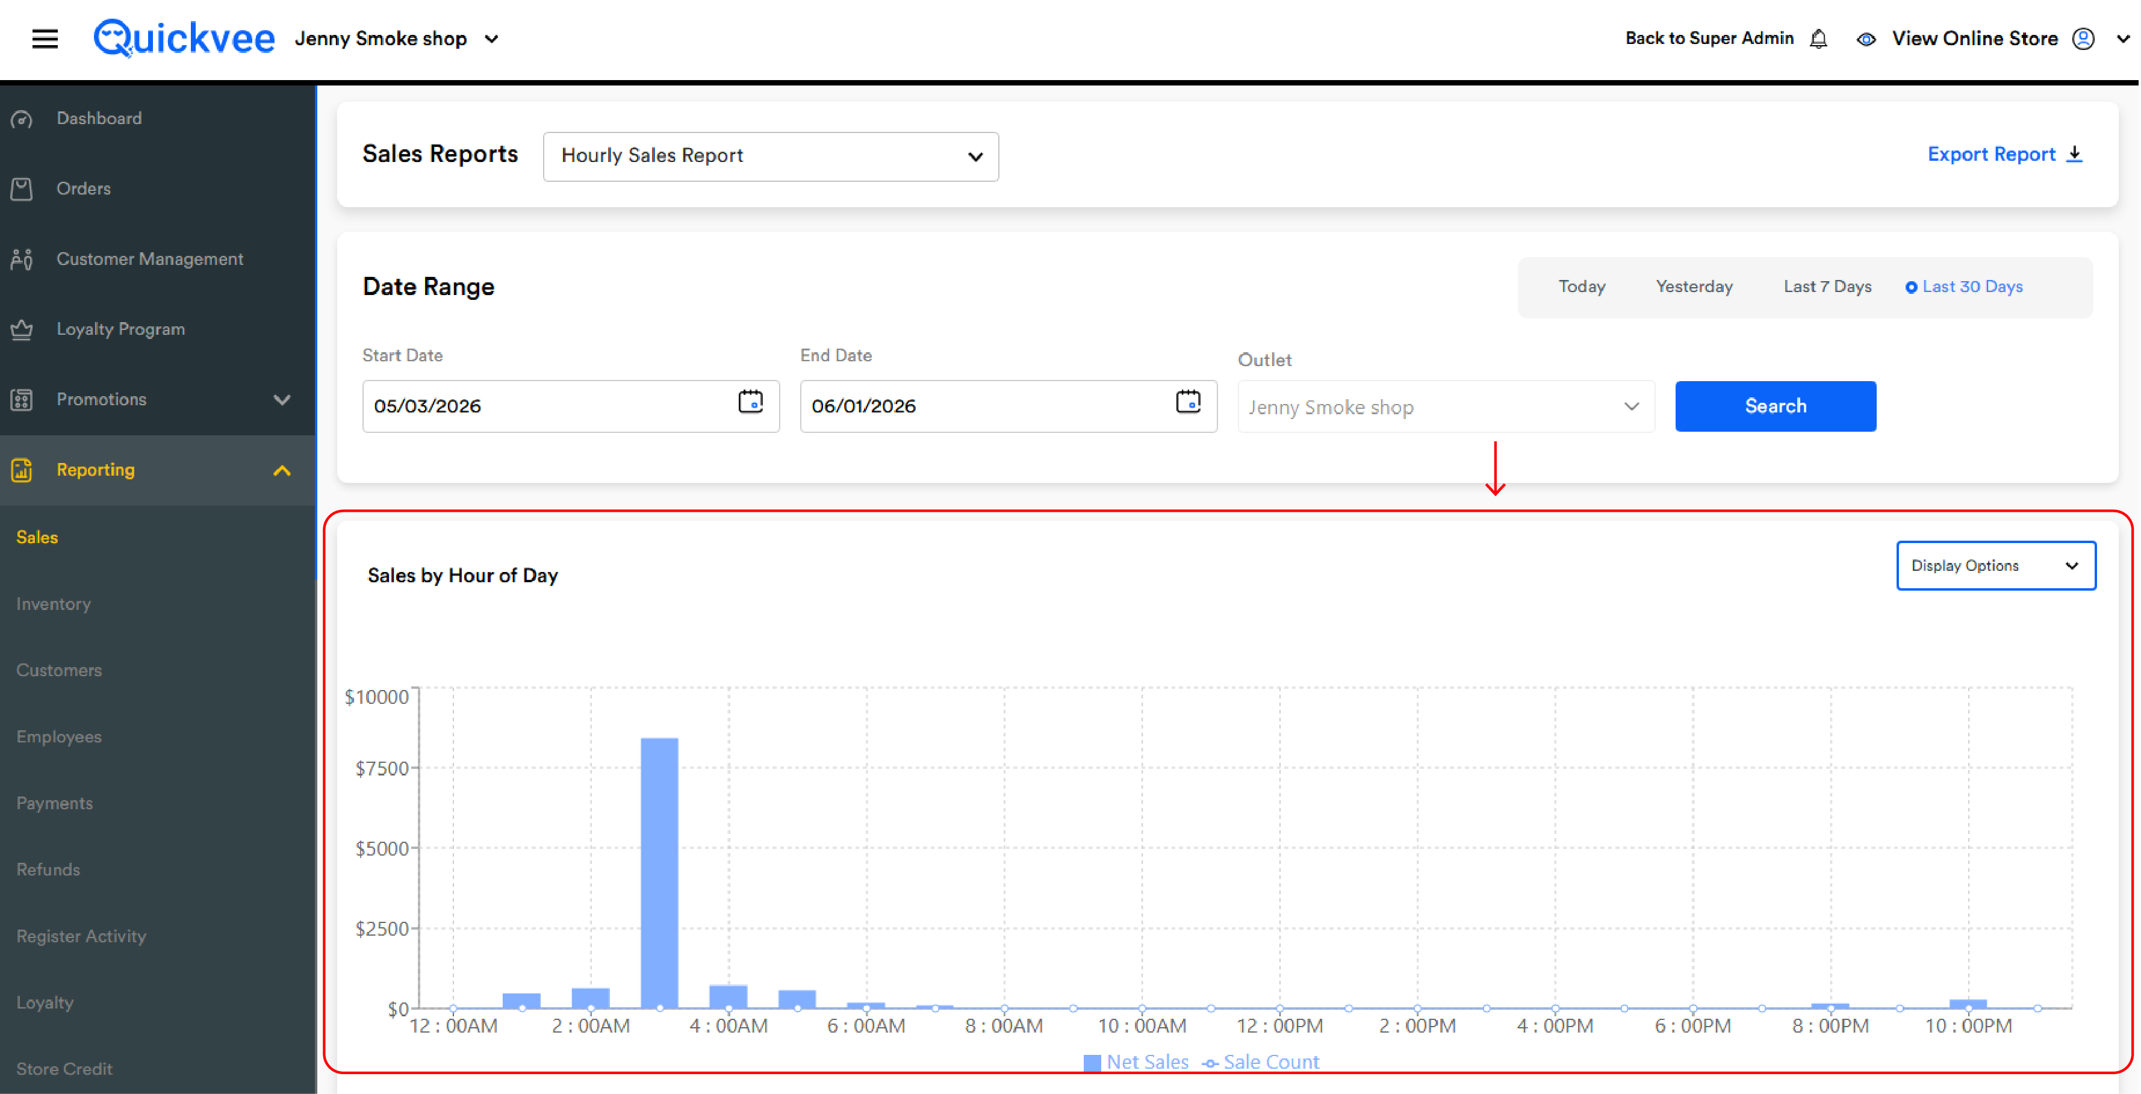Select the Loyalty reporting submenu item

45,1002
